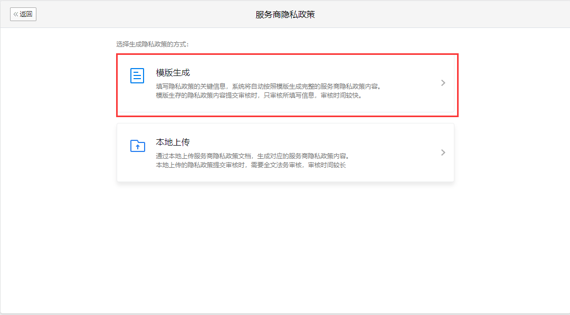Click the folder upload icon beside 本地上传
The width and height of the screenshot is (570, 315).
(x=137, y=146)
